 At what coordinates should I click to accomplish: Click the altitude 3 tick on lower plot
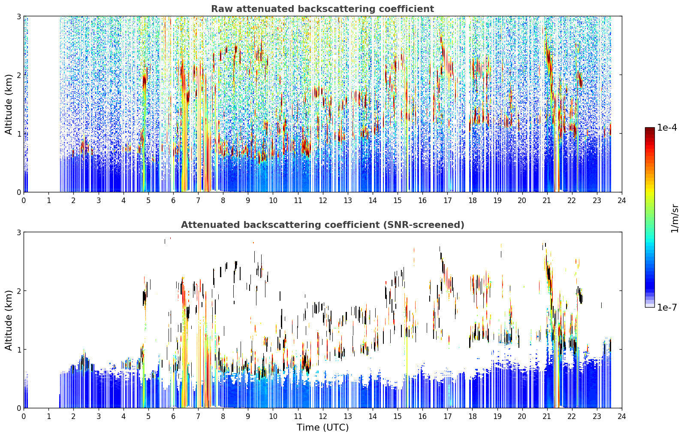pyautogui.click(x=19, y=232)
